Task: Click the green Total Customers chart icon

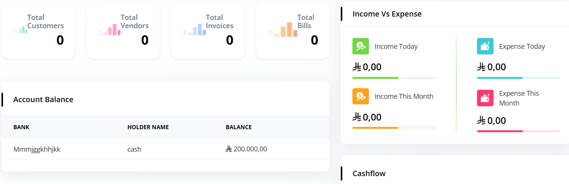Action: click(x=20, y=30)
